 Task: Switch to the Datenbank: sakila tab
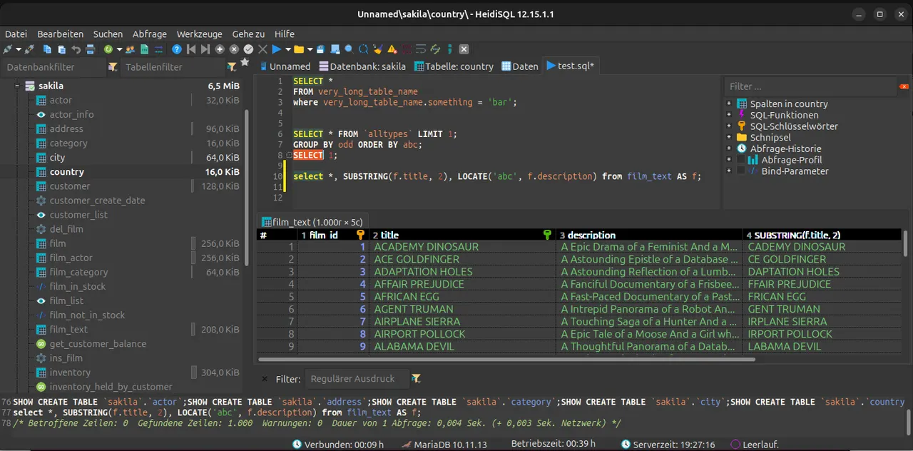click(x=362, y=66)
